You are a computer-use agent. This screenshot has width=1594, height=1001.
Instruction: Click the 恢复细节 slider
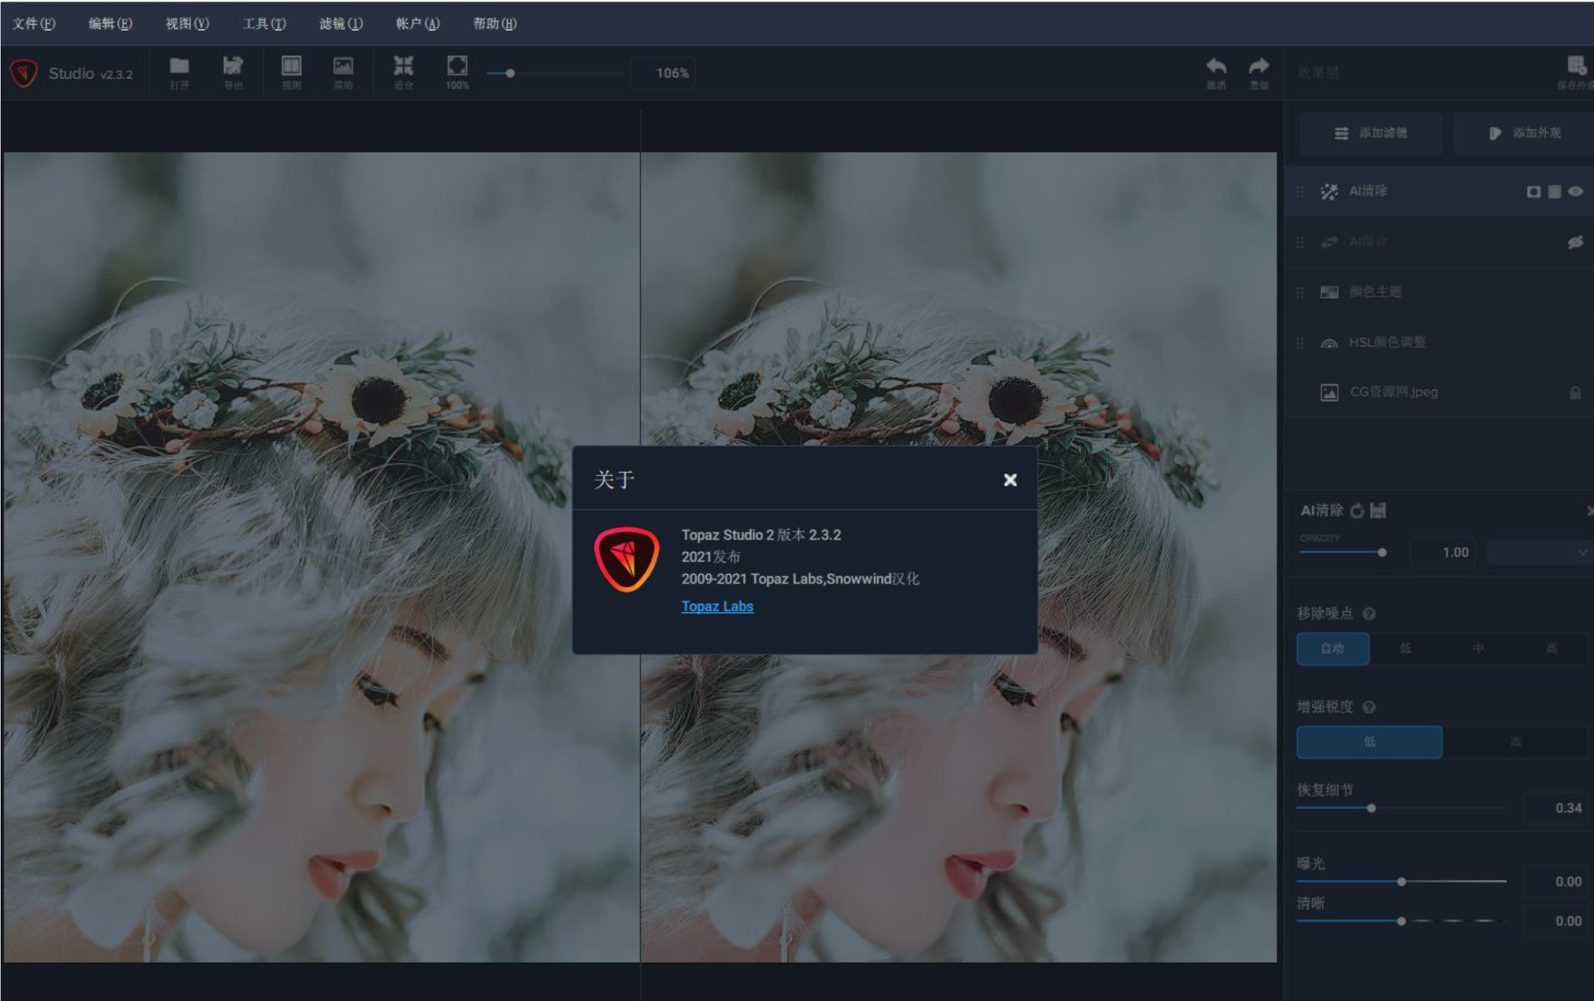point(1401,808)
